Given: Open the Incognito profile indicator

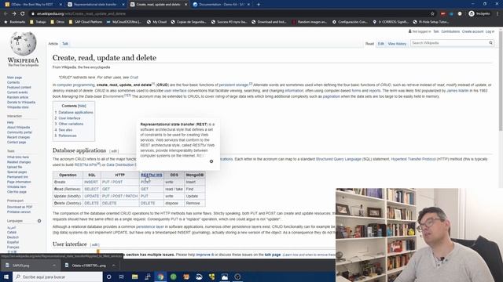Looking at the screenshot, I should pyautogui.click(x=480, y=14).
